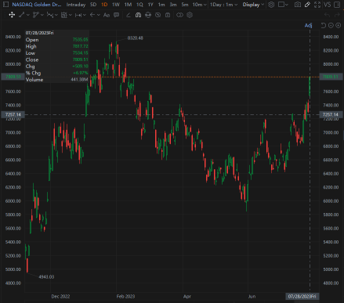Select the eraser drawing tool
The height and width of the screenshot is (303, 344).
click(129, 15)
